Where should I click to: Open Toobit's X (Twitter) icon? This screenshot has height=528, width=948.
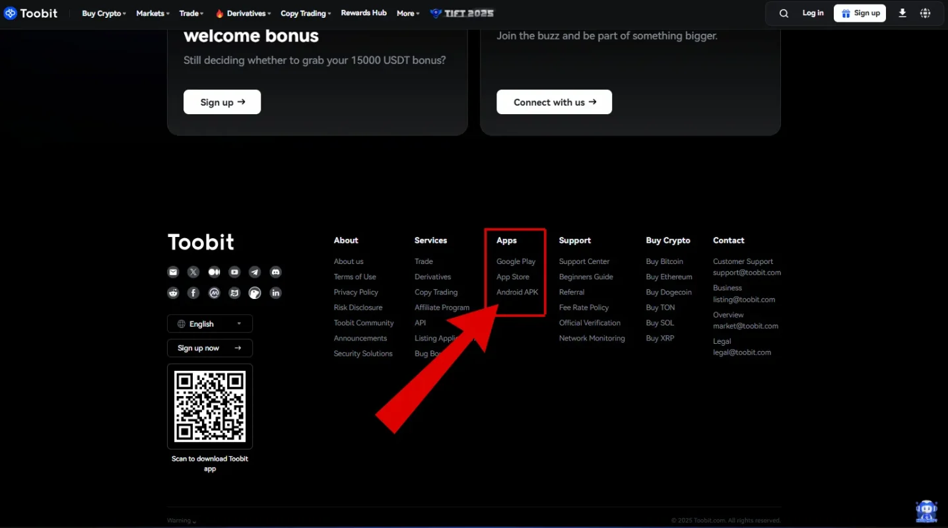point(193,272)
